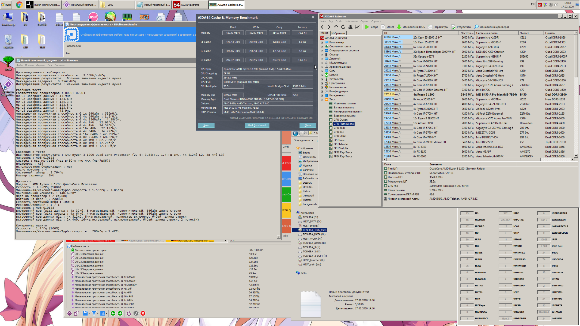Viewport: 580px width, 326px height.
Task: Select FPU Julia in the test tree
Action: pyautogui.click(x=339, y=140)
